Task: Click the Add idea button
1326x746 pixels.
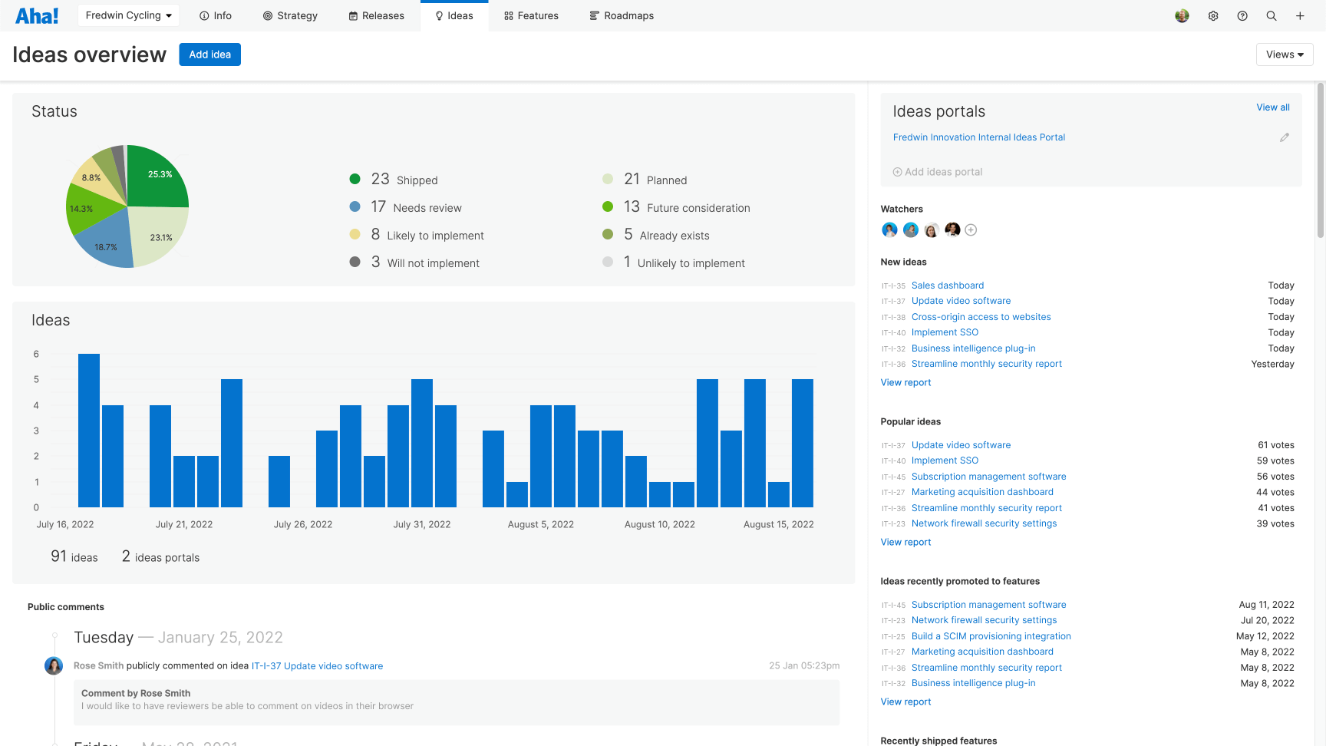Action: [x=209, y=54]
